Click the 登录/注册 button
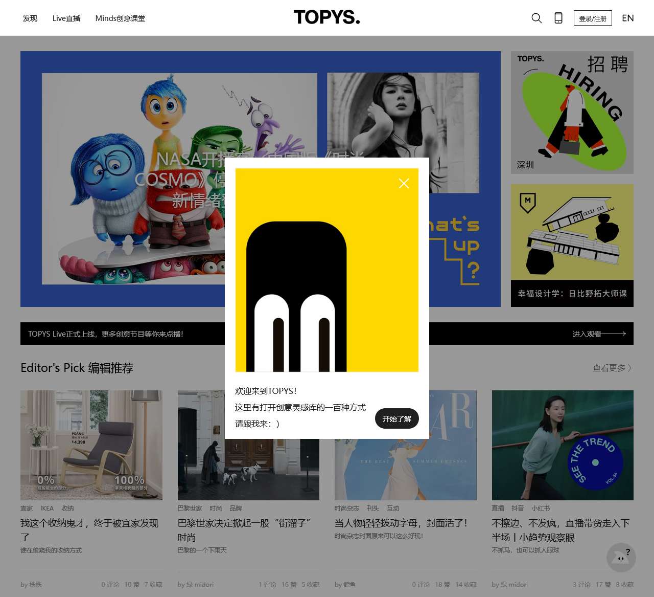654x597 pixels. (593, 18)
